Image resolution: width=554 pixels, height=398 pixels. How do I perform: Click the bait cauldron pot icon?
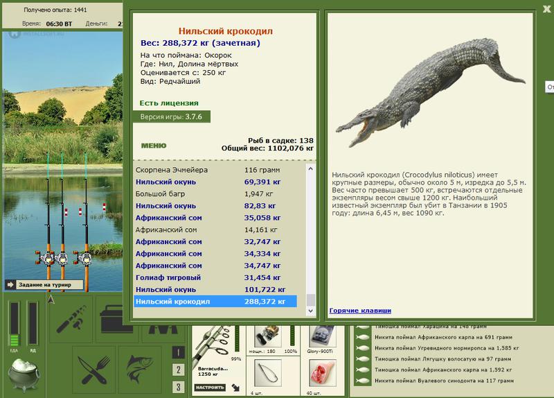(x=24, y=375)
